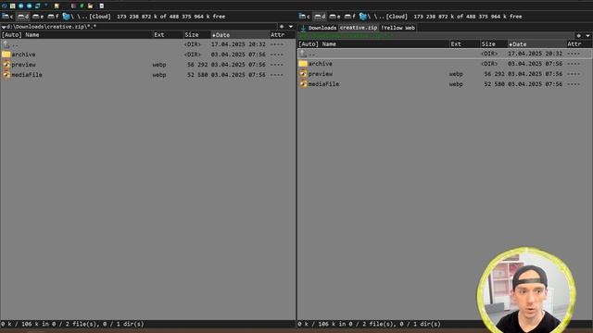Click the parent directory up-arrow icon in the left panel
The height and width of the screenshot is (333, 593).
pos(6,44)
